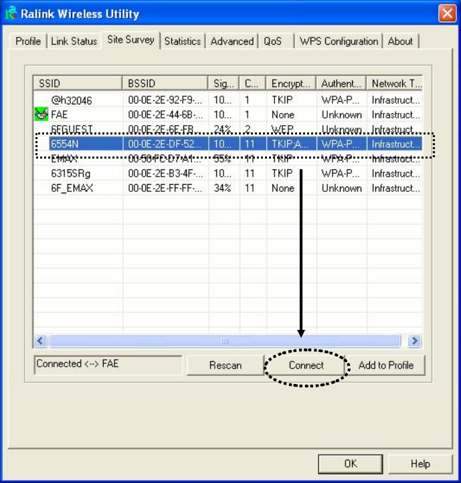Select the FAE network name
461x483 pixels.
(x=59, y=114)
